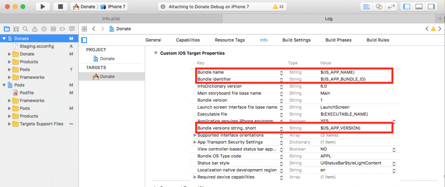
Task: Show the Issue navigator warning icon
Action: (x=34, y=29)
